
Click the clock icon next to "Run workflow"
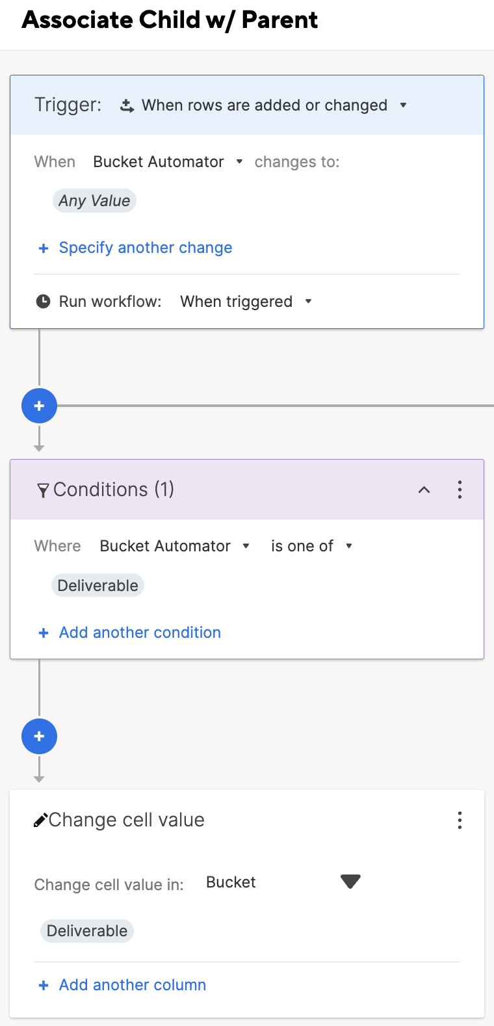[x=44, y=300]
